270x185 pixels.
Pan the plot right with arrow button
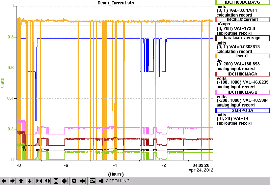[x=12, y=181]
